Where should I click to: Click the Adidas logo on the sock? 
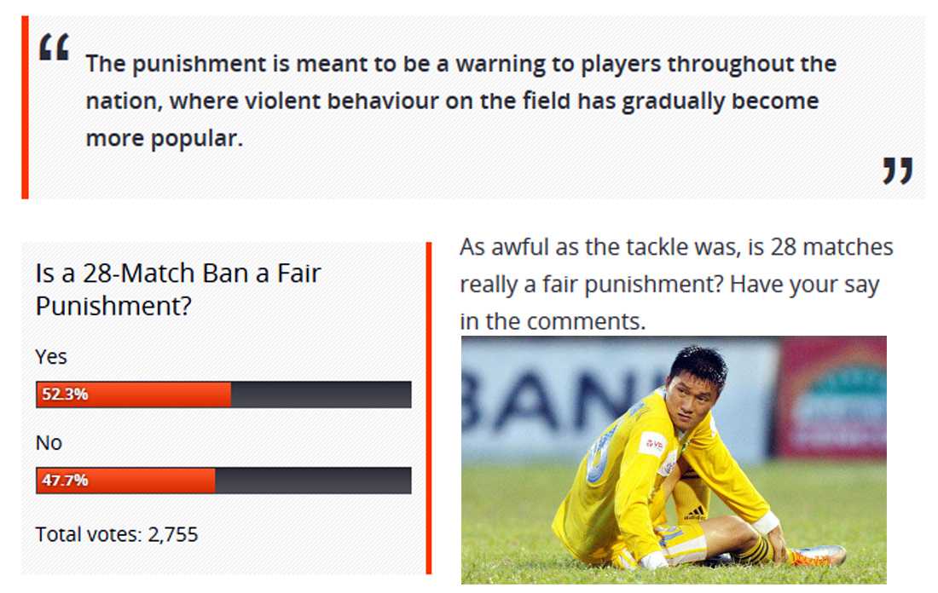(x=694, y=513)
